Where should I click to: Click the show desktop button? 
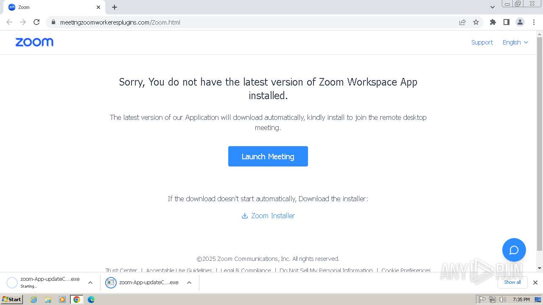pos(538,299)
